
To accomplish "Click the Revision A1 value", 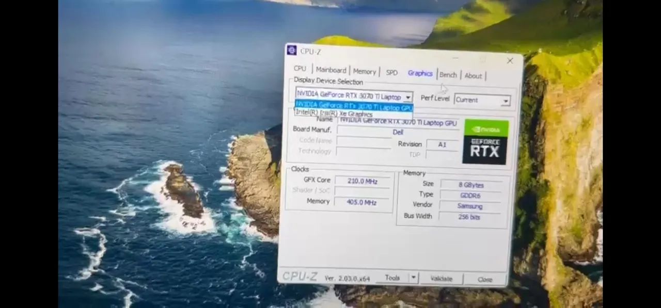I will pos(442,144).
